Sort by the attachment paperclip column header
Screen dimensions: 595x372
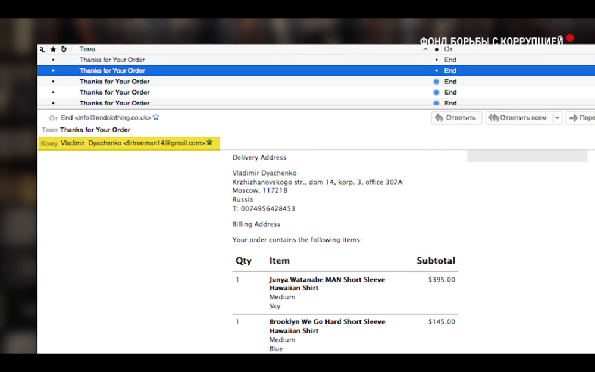pos(64,49)
